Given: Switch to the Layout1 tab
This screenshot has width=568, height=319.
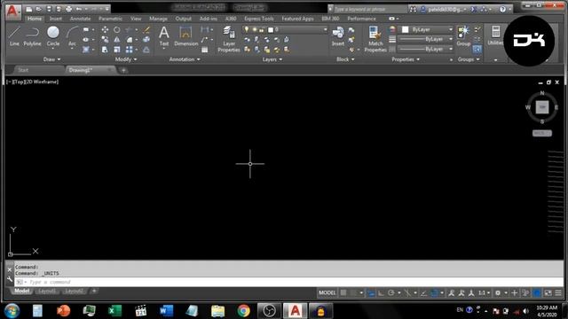Looking at the screenshot, I should [47, 291].
